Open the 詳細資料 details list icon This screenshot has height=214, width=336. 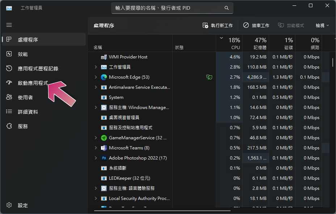9,112
